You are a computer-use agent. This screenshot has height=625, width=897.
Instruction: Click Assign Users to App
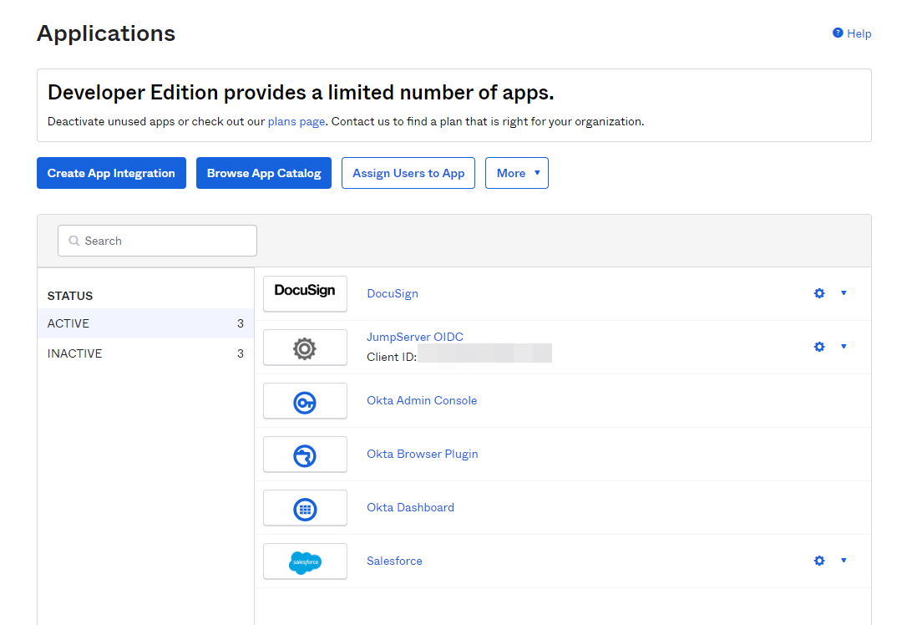408,173
